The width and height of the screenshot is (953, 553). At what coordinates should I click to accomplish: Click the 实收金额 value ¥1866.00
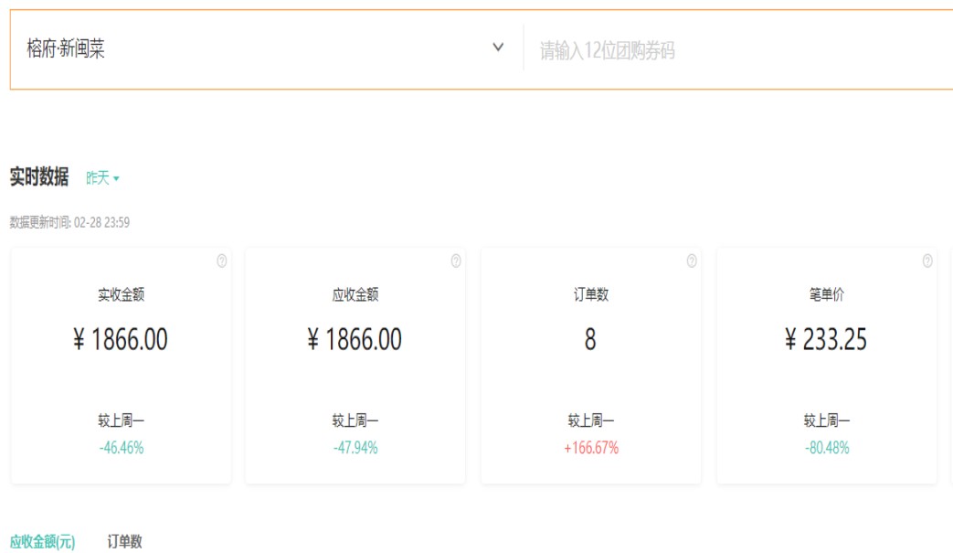tap(121, 340)
